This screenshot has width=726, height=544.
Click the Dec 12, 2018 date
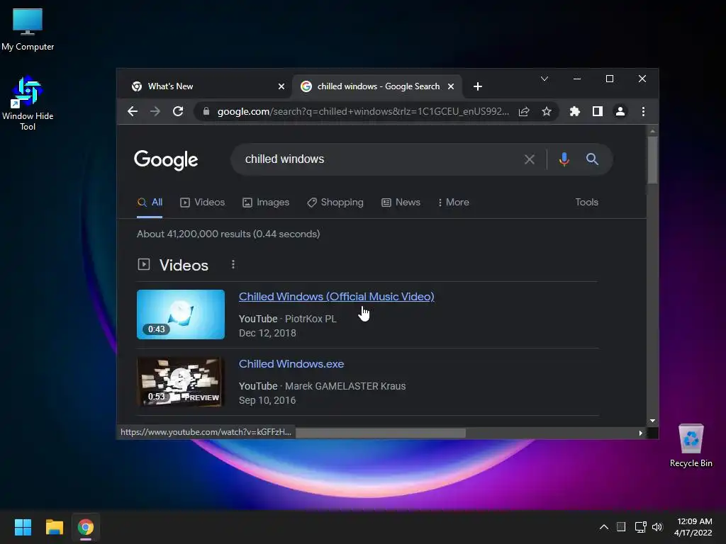[x=267, y=333]
